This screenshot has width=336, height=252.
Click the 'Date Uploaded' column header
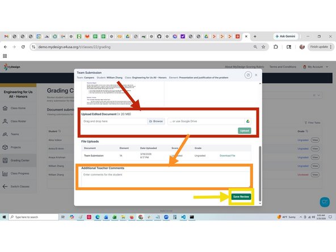pos(149,148)
